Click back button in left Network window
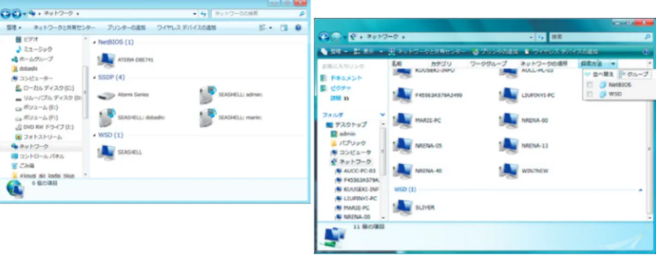This screenshot has width=656, height=258. tap(6, 14)
